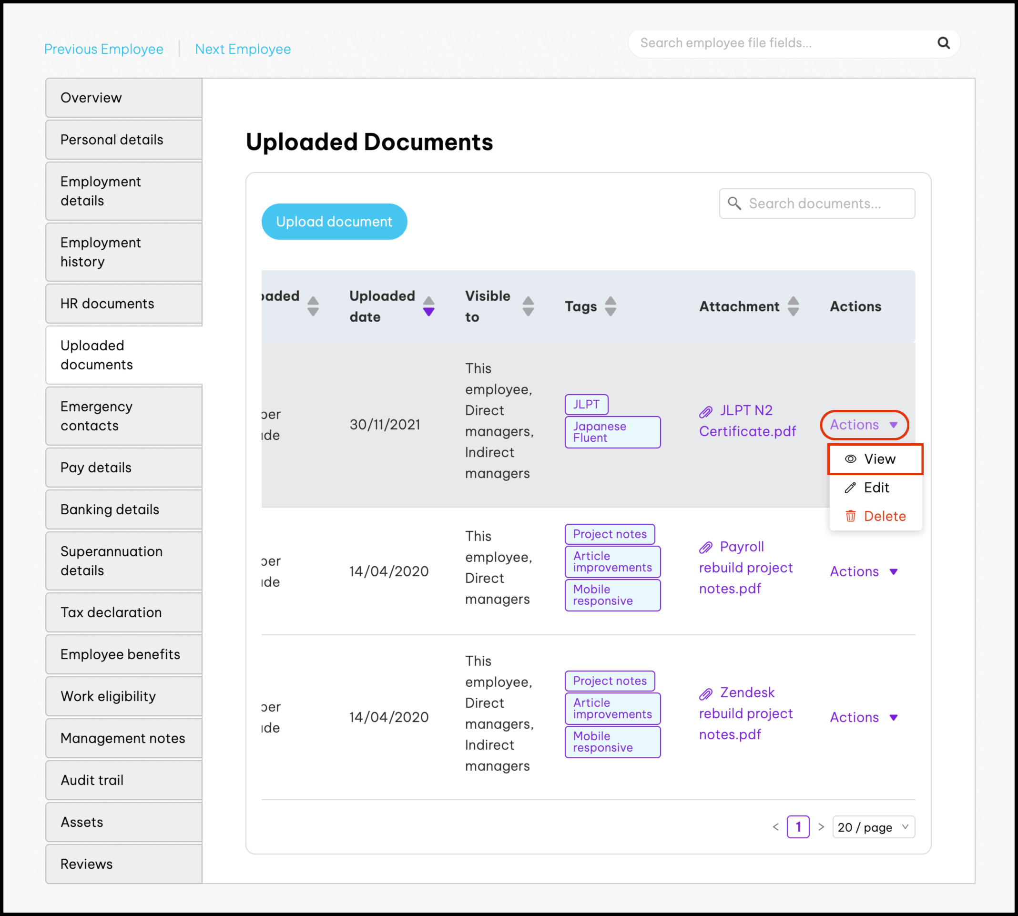Sort the Visible to column
The height and width of the screenshot is (916, 1018).
point(528,306)
